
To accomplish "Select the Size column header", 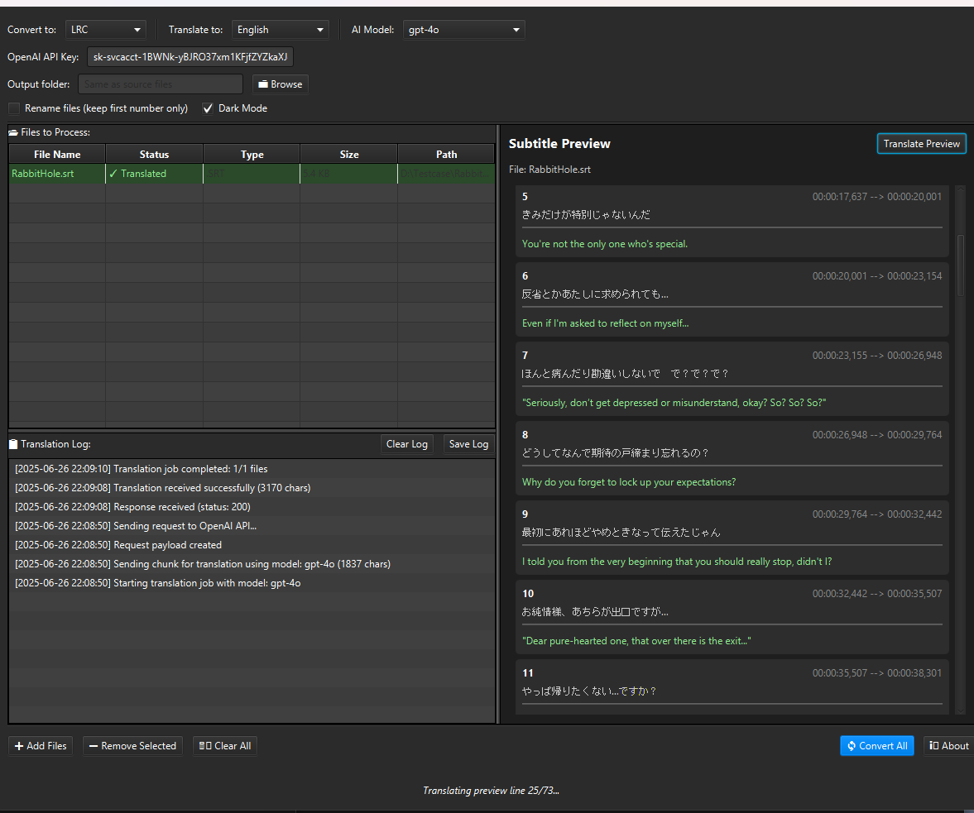I will [x=349, y=154].
